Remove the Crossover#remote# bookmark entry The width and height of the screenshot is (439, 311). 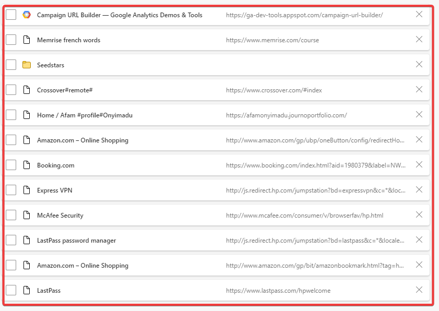pyautogui.click(x=419, y=89)
